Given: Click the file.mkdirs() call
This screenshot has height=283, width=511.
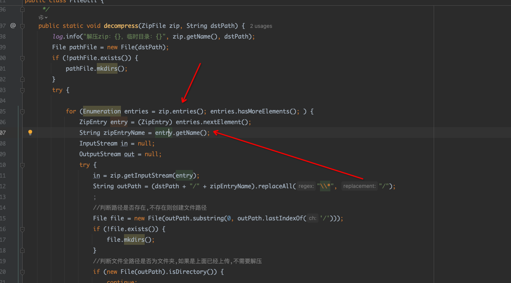Looking at the screenshot, I should [131, 239].
